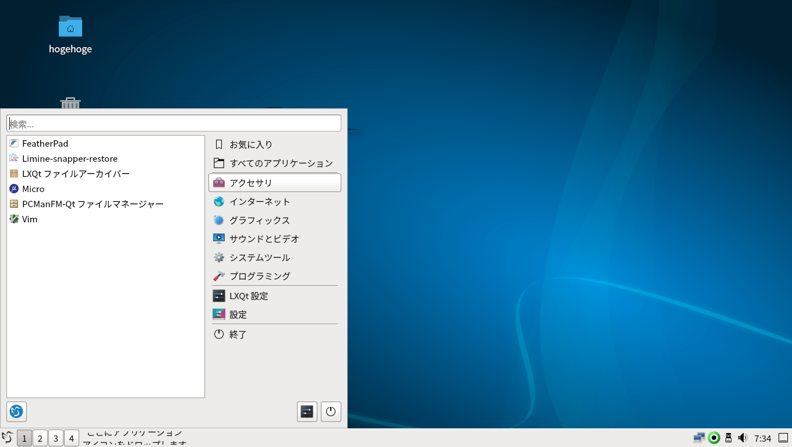The height and width of the screenshot is (447, 792).
Task: Open the システムツール category
Action: [x=259, y=257]
